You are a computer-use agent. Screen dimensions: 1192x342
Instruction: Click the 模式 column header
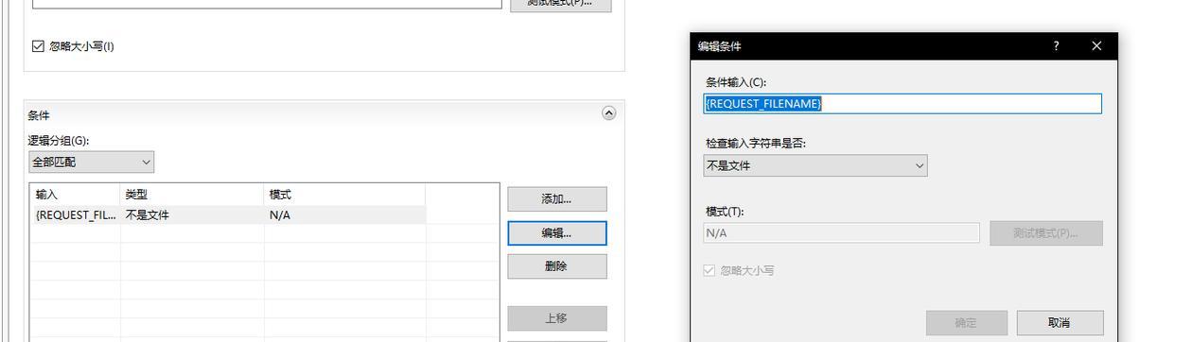coord(344,195)
